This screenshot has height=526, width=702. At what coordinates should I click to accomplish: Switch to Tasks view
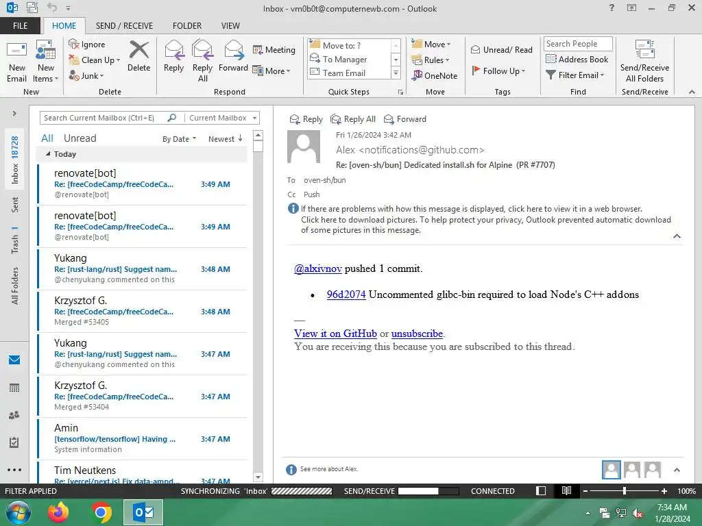pos(14,442)
